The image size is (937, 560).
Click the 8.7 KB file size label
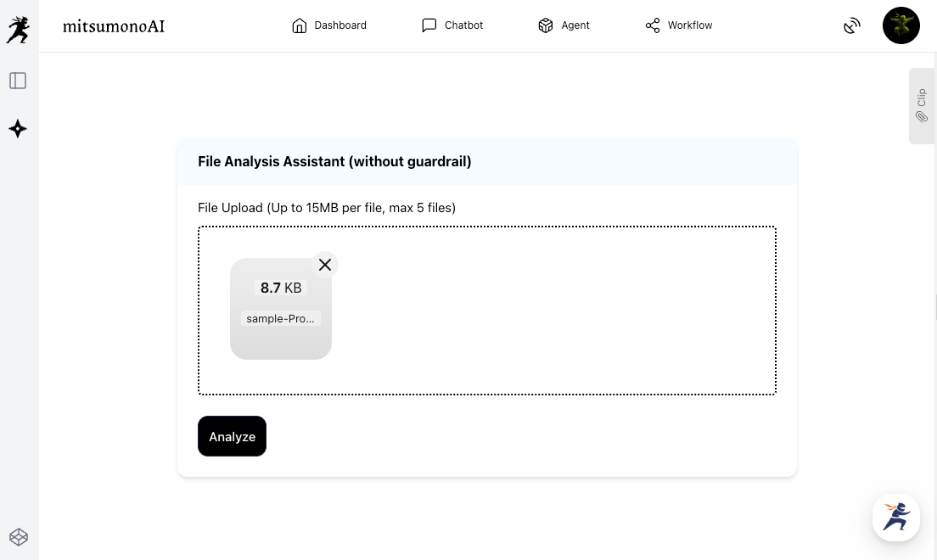(x=281, y=288)
